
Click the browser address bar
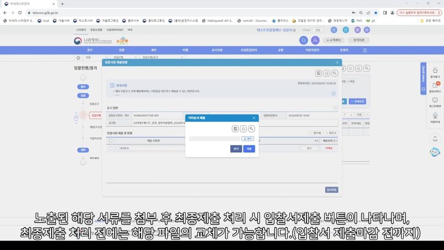click(x=187, y=13)
